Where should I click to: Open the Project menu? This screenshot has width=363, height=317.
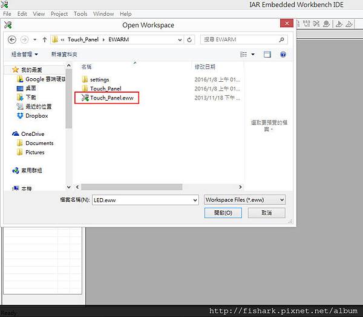[59, 14]
